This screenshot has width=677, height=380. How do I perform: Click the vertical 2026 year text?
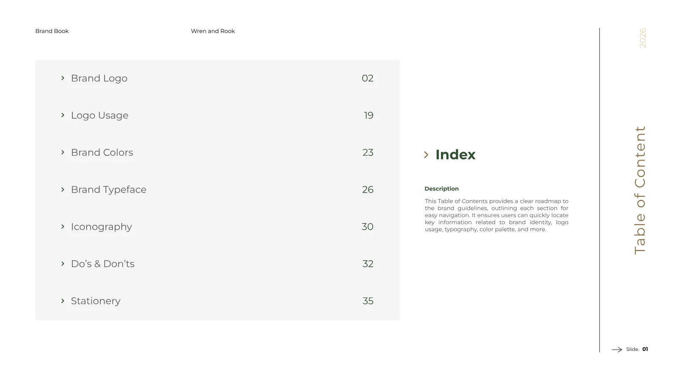click(x=643, y=38)
